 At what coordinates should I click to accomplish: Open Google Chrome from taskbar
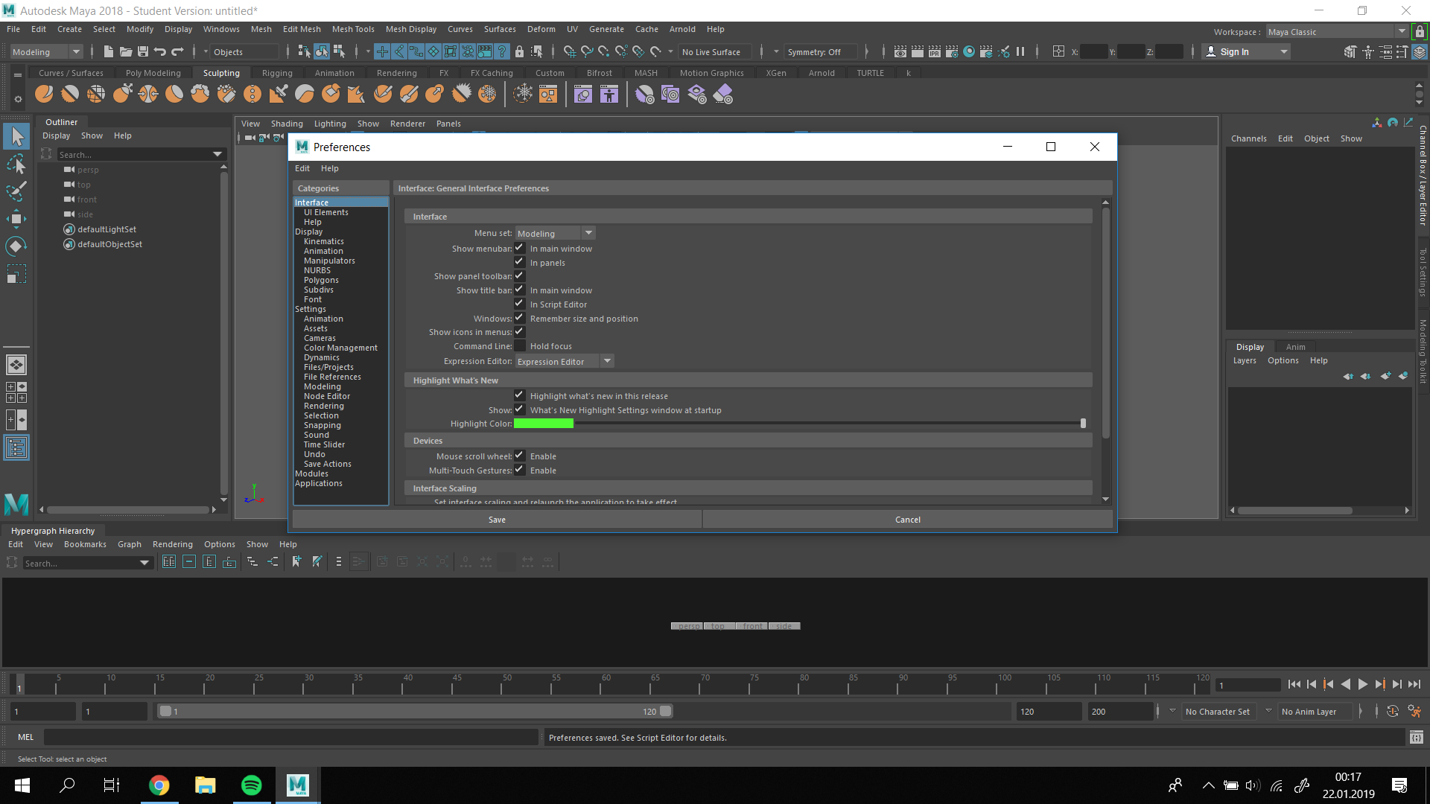pos(159,785)
